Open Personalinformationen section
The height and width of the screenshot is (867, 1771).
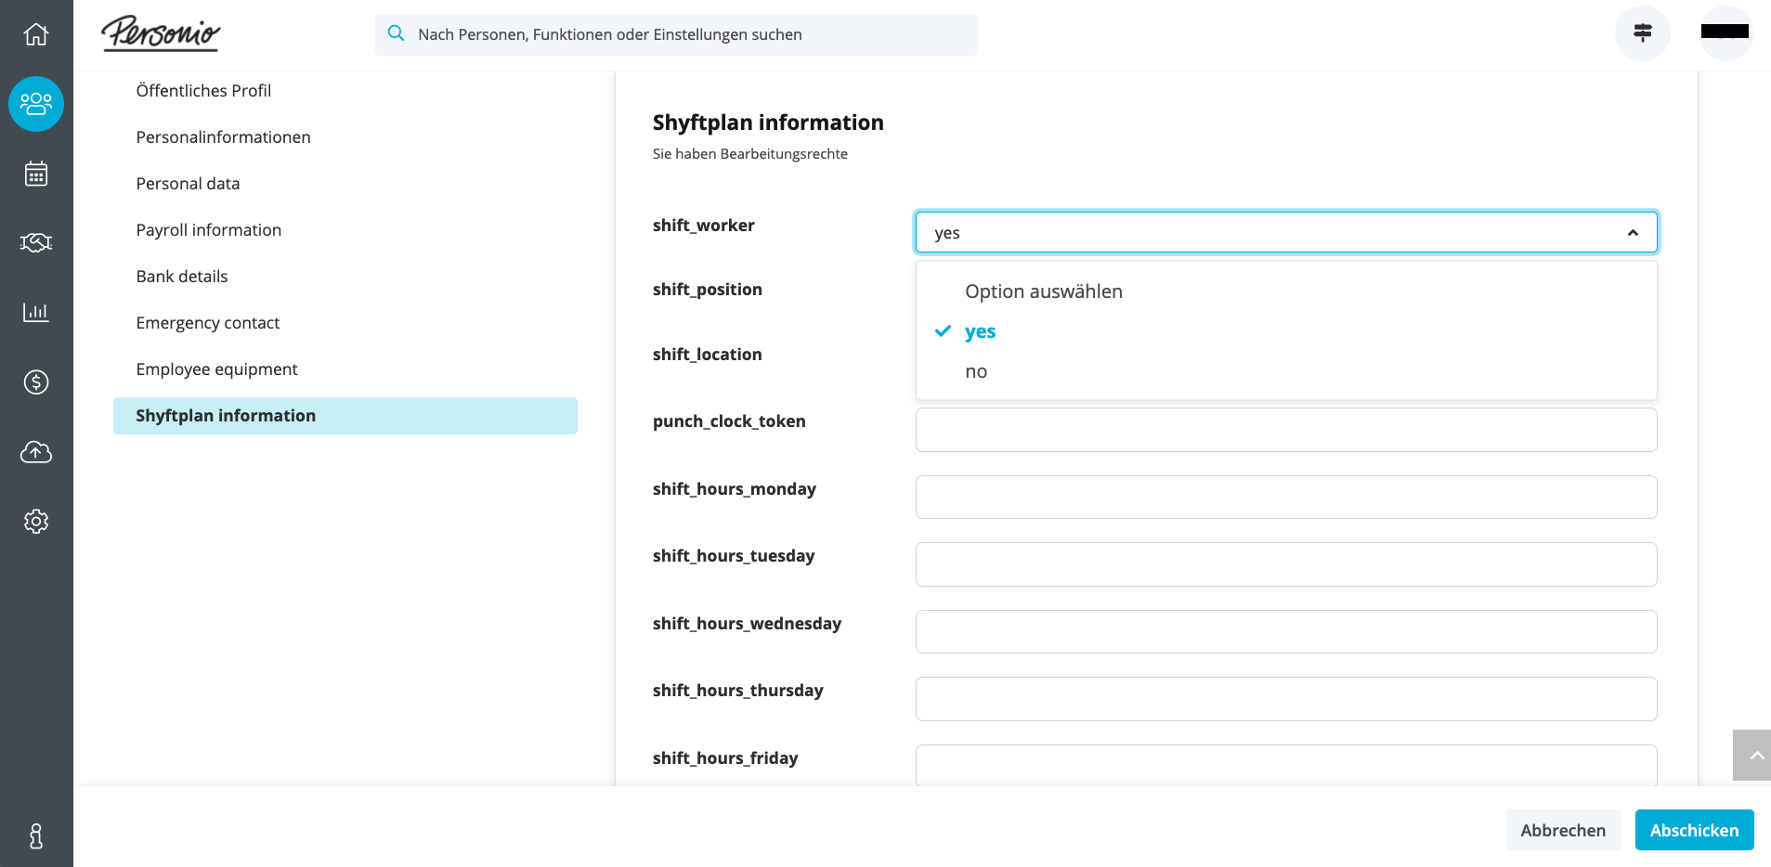pyautogui.click(x=223, y=137)
